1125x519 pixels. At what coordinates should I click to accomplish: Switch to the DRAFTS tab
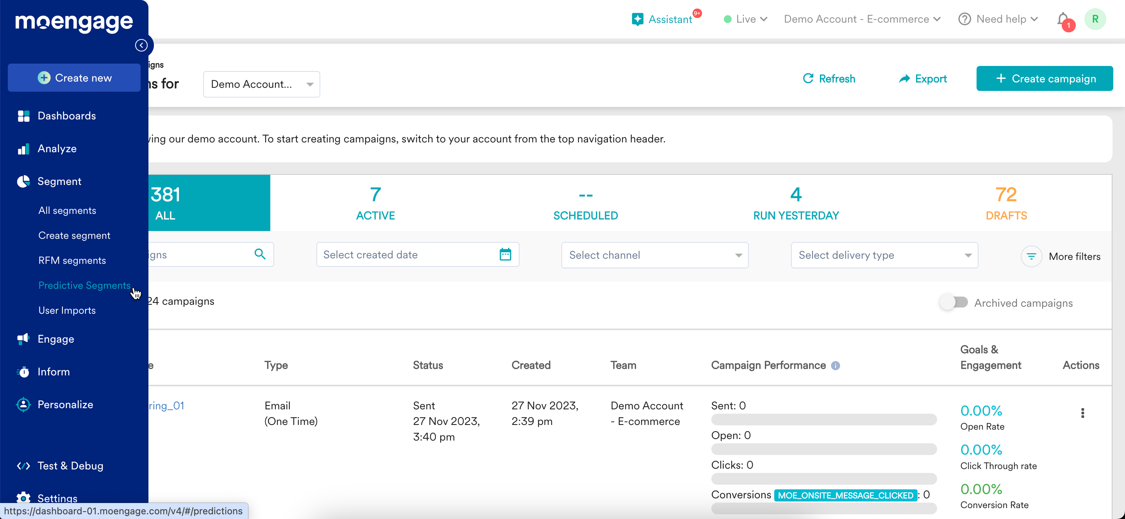click(x=1006, y=203)
